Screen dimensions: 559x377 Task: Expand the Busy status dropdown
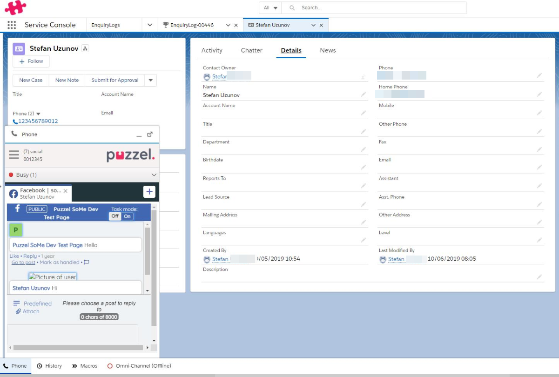point(154,175)
